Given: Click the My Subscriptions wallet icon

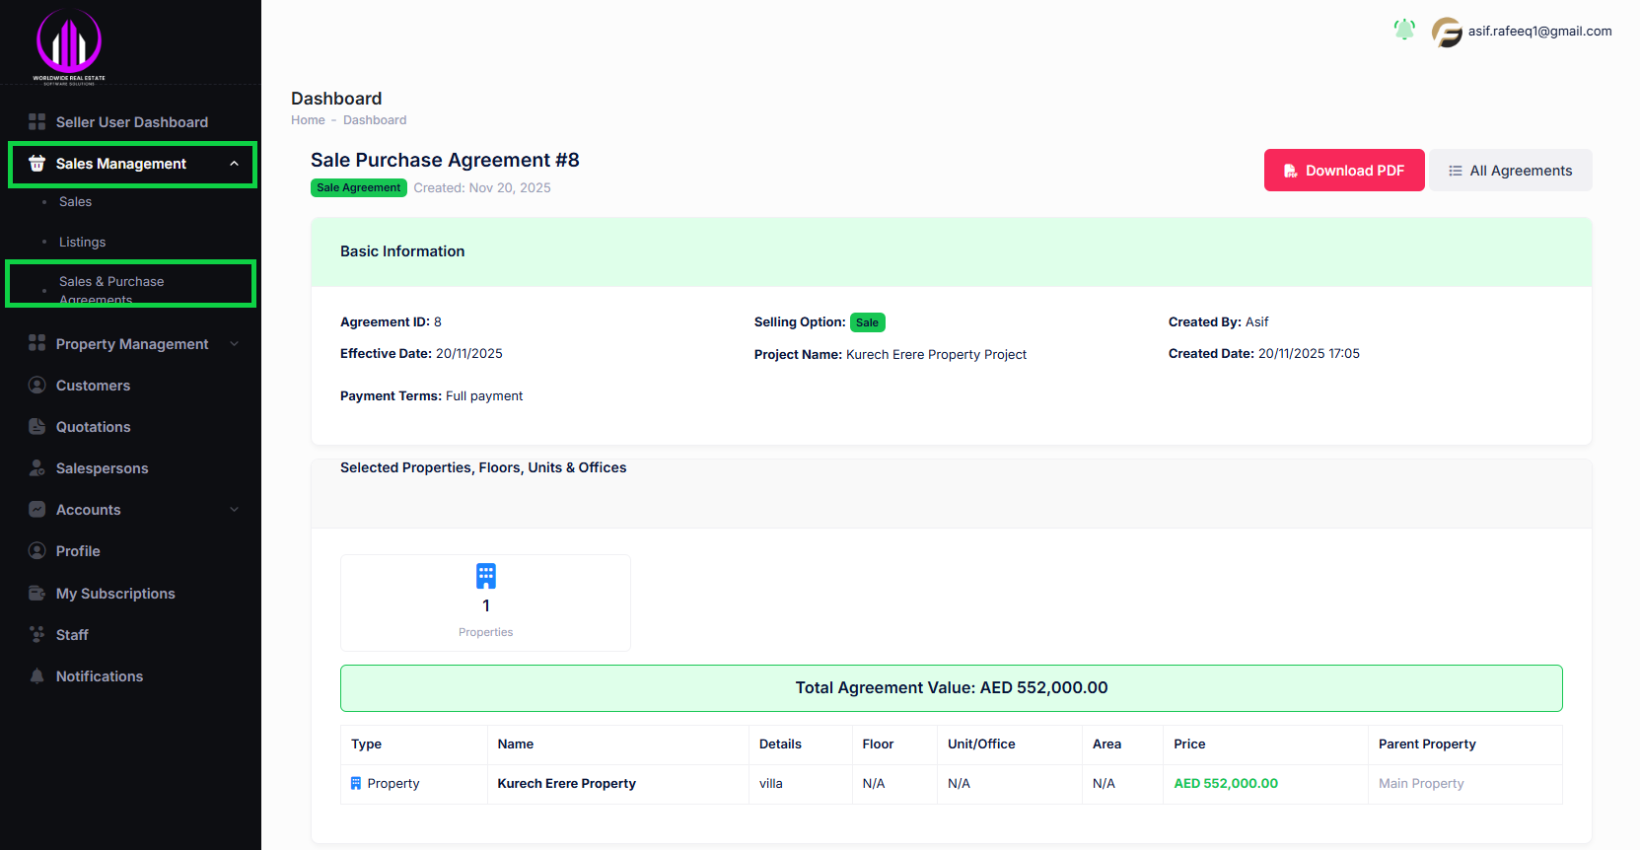Looking at the screenshot, I should point(37,593).
